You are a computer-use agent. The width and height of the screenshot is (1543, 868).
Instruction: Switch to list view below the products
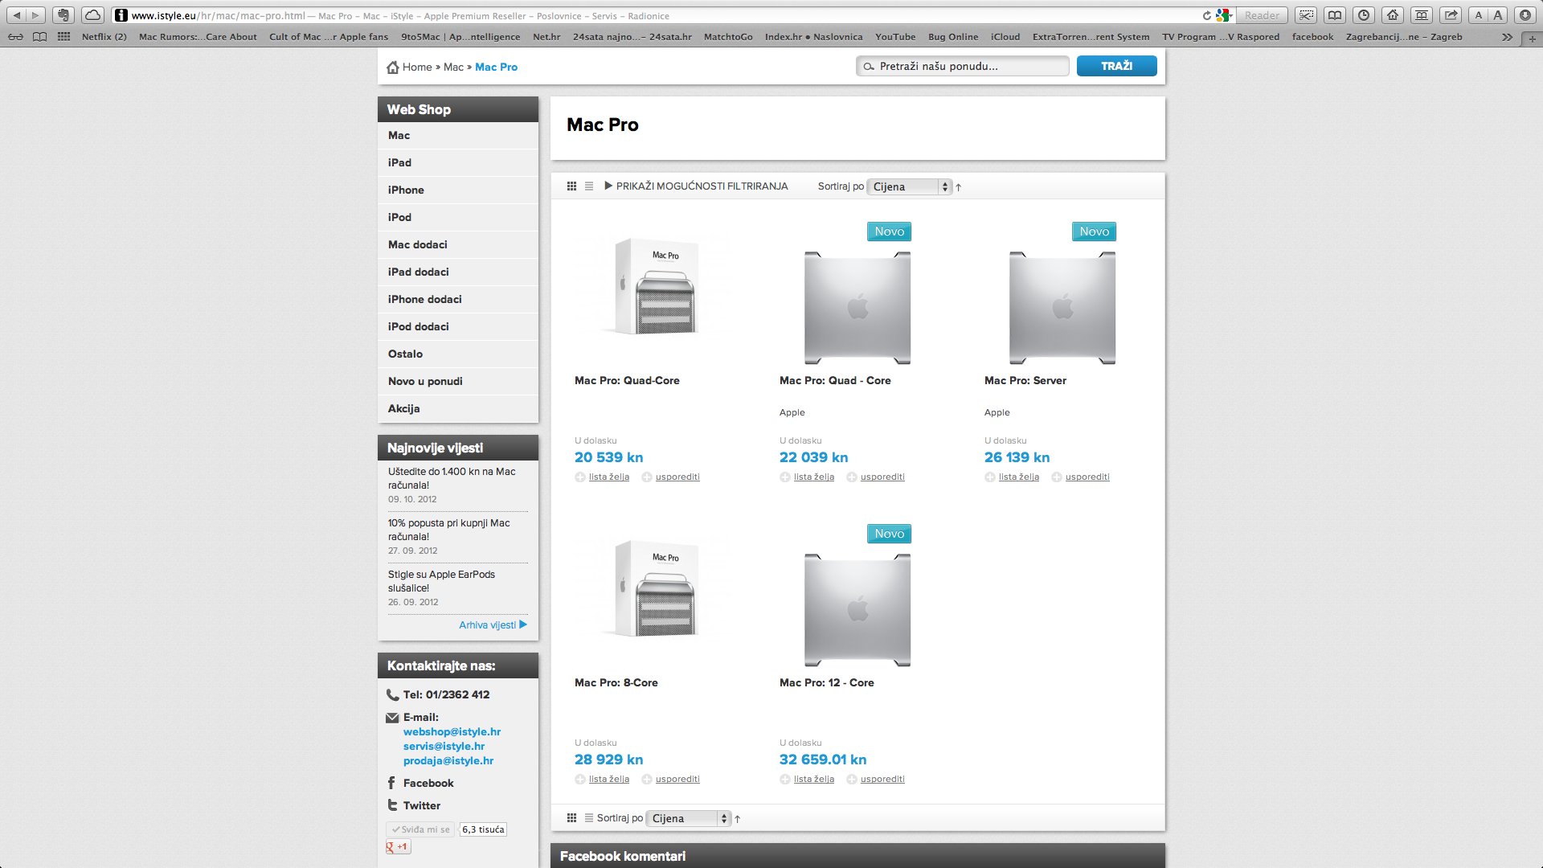[589, 818]
